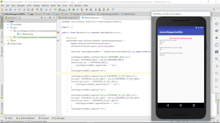This screenshot has width=220, height=123.
Task: Click the emulator zoom magnifier icon
Action: tap(217, 59)
